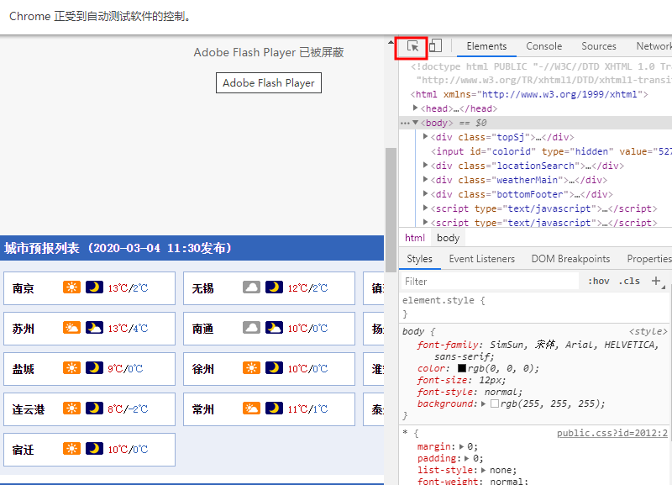
Task: Click Lianyungang daytime sun icon
Action: (x=71, y=409)
